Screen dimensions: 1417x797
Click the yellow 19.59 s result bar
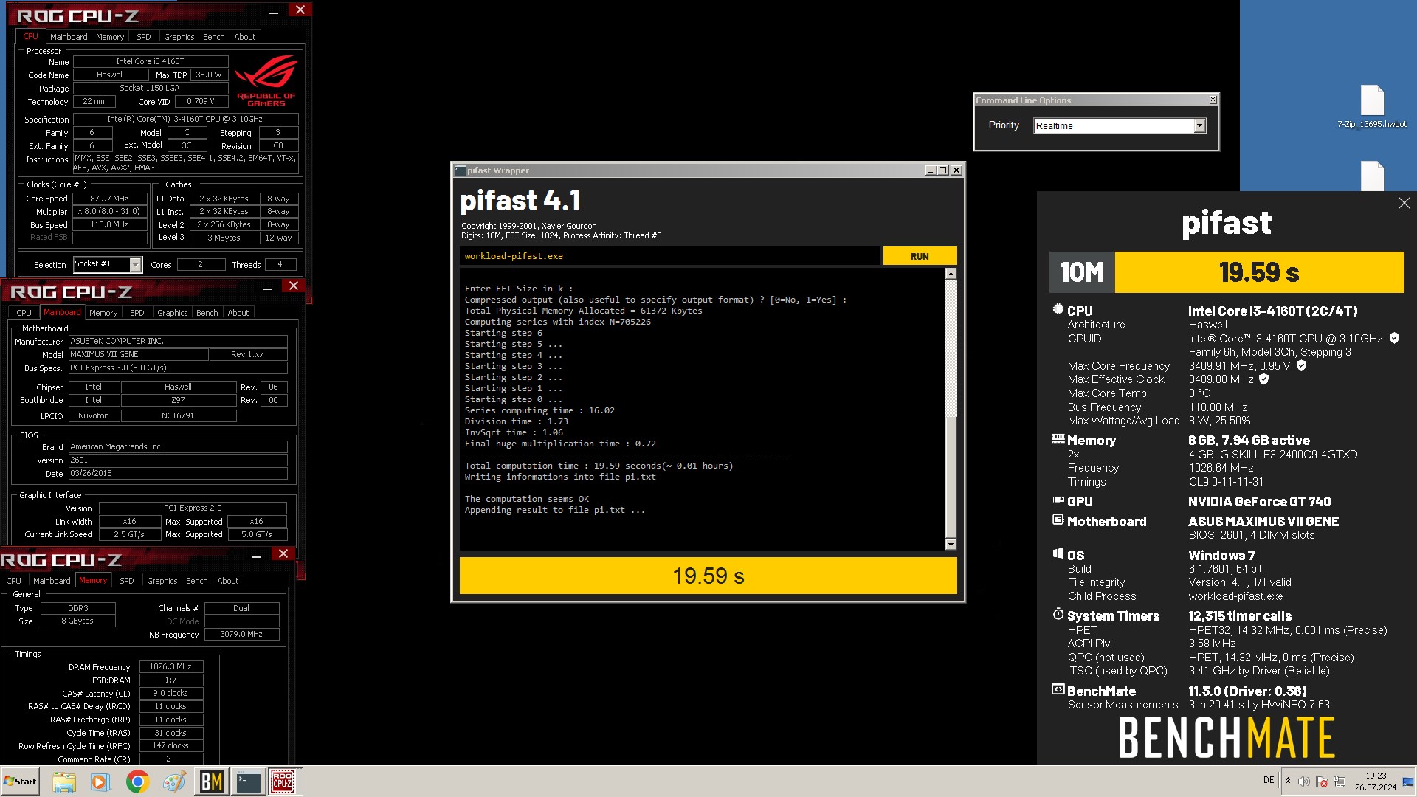pyautogui.click(x=708, y=576)
